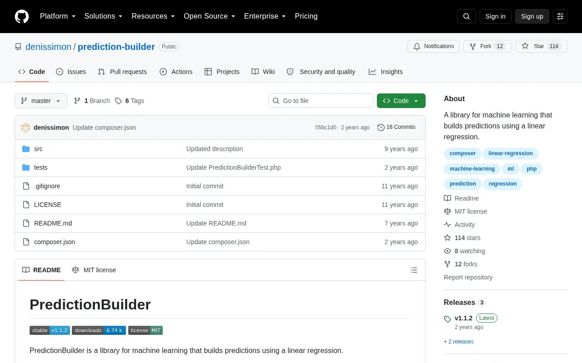This screenshot has width=582, height=363.
Task: Click the repository icon beside denissimon
Action: pos(18,47)
